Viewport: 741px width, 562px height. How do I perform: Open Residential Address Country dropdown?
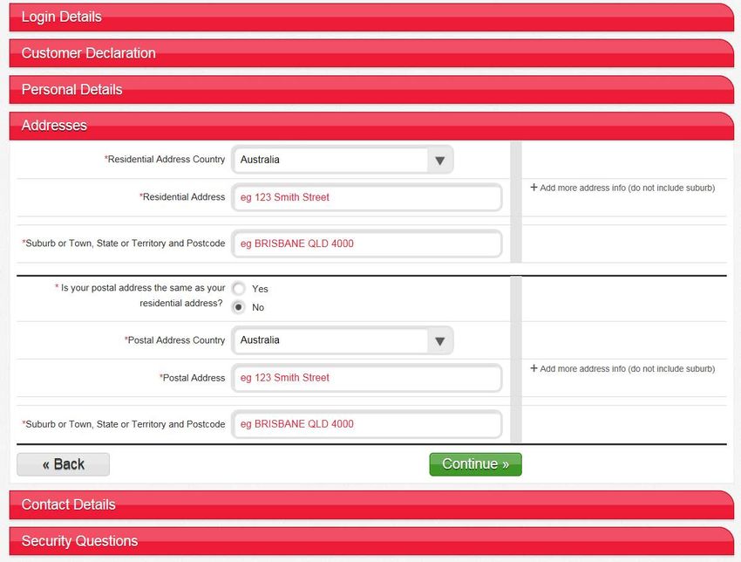[x=343, y=160]
